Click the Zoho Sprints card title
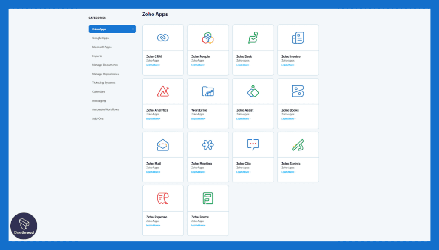This screenshot has height=250, width=439. coord(291,164)
